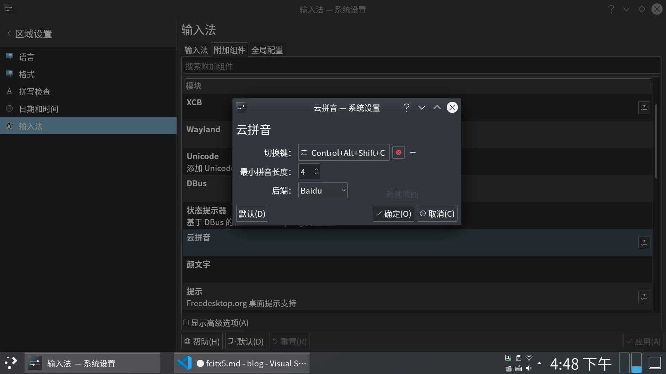Viewport: 666px width, 374px height.
Task: Clear the 切换键 shortcut with red icon
Action: click(399, 152)
